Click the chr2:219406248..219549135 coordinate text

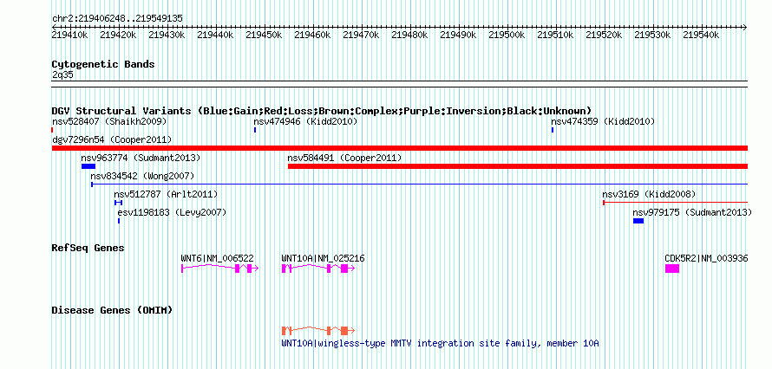[117, 19]
